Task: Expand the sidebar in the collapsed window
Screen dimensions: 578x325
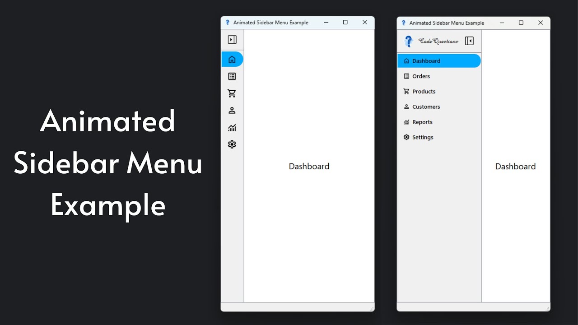Action: pyautogui.click(x=232, y=40)
